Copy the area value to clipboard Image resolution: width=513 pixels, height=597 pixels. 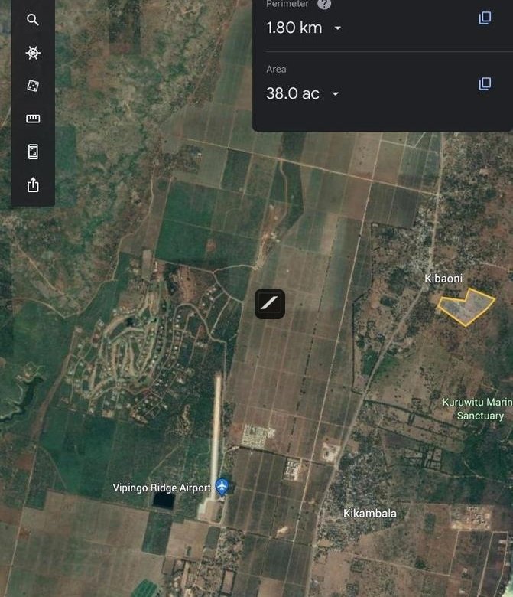[485, 83]
